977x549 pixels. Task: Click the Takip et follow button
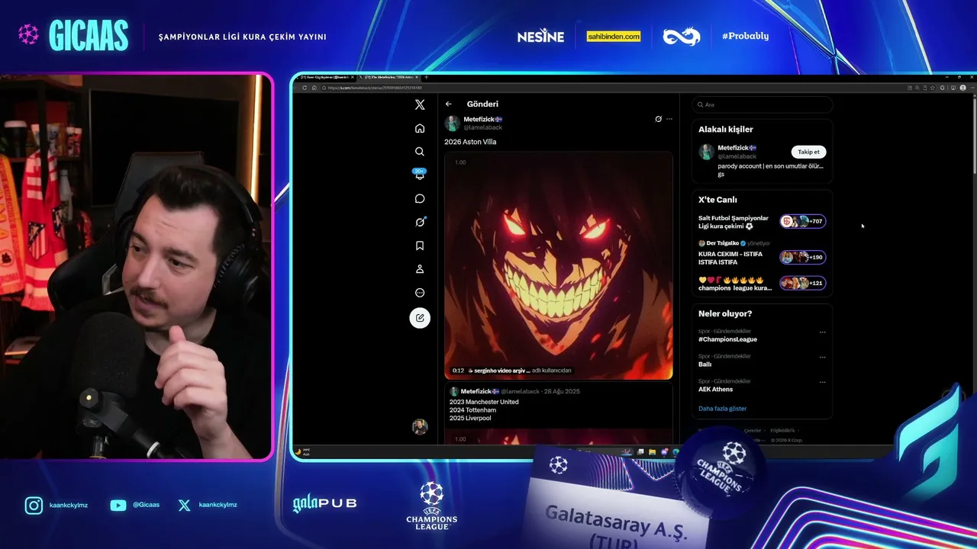tap(808, 152)
